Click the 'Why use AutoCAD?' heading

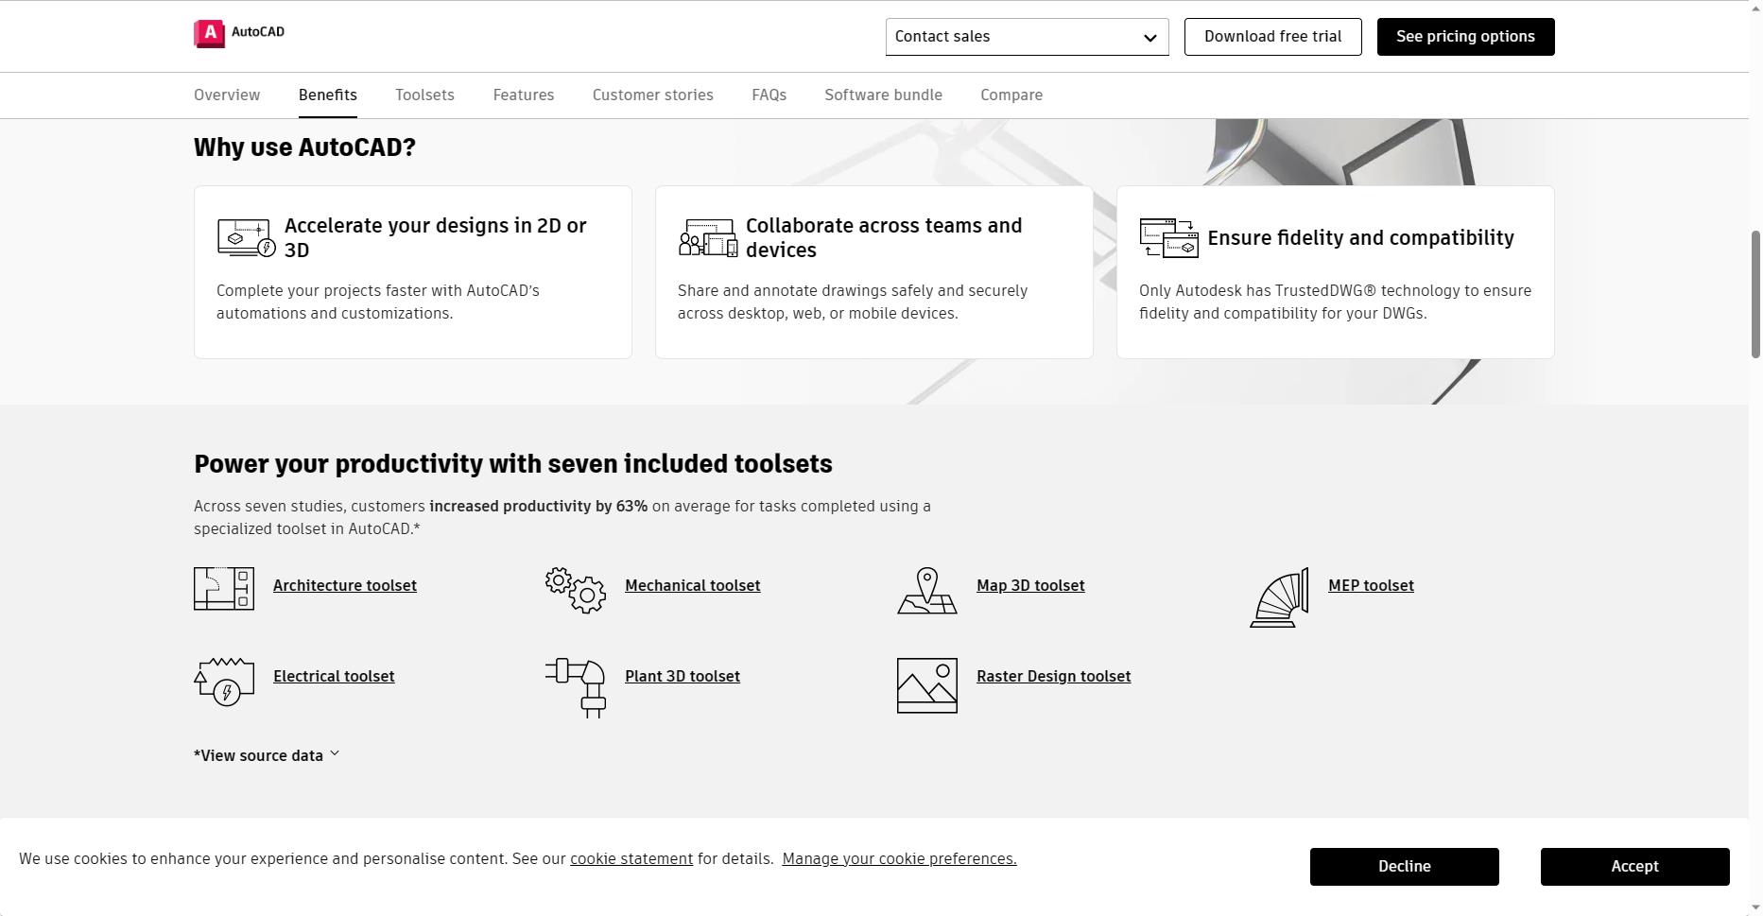click(x=304, y=147)
